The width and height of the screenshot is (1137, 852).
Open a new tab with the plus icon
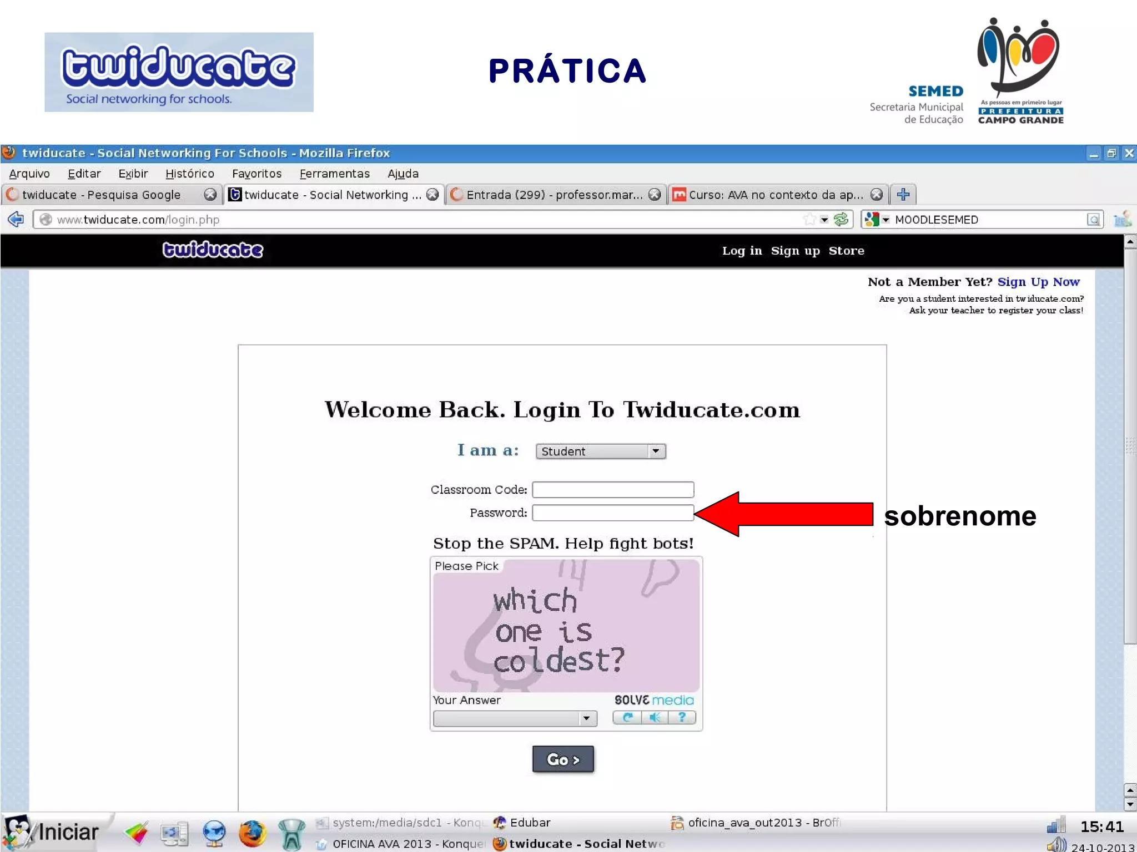pyautogui.click(x=903, y=195)
